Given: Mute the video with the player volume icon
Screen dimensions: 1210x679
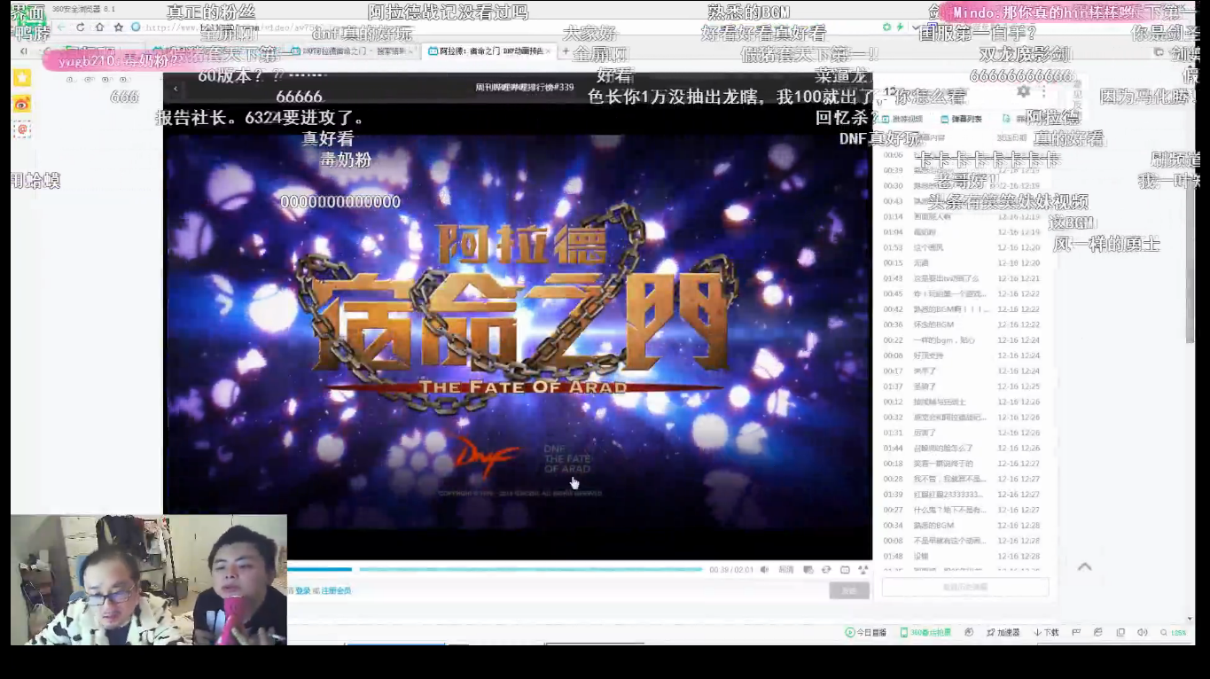Looking at the screenshot, I should 764,569.
